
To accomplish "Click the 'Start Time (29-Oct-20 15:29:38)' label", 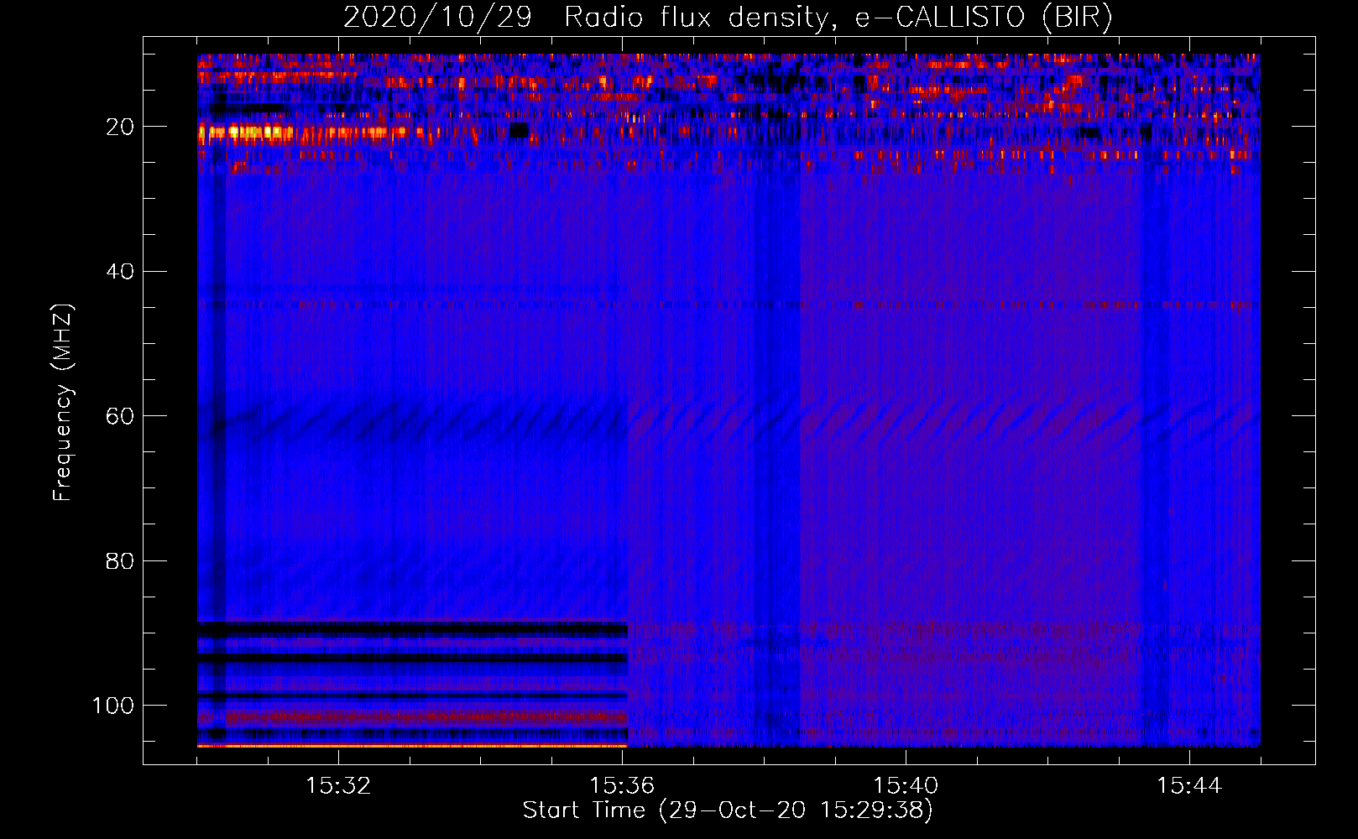I will pyautogui.click(x=728, y=810).
